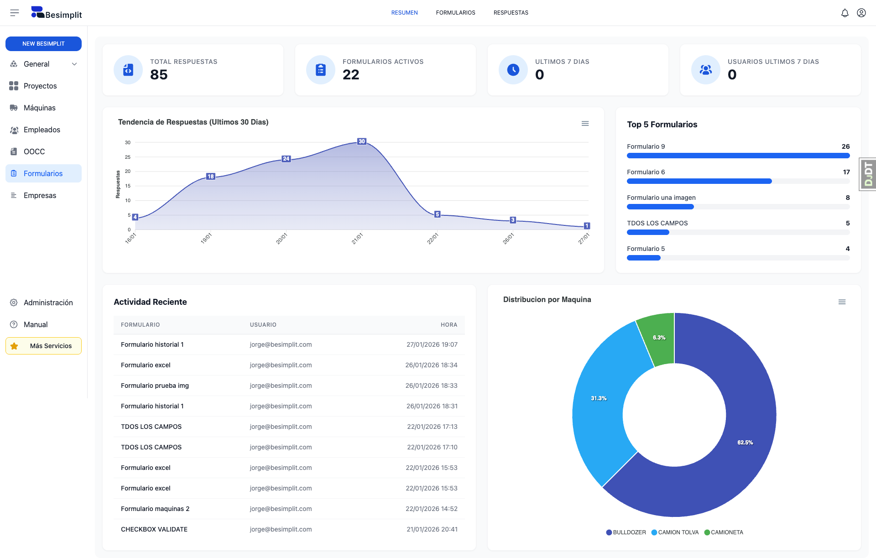876x558 pixels.
Task: Open the RESPUESTAS tab
Action: [511, 12]
